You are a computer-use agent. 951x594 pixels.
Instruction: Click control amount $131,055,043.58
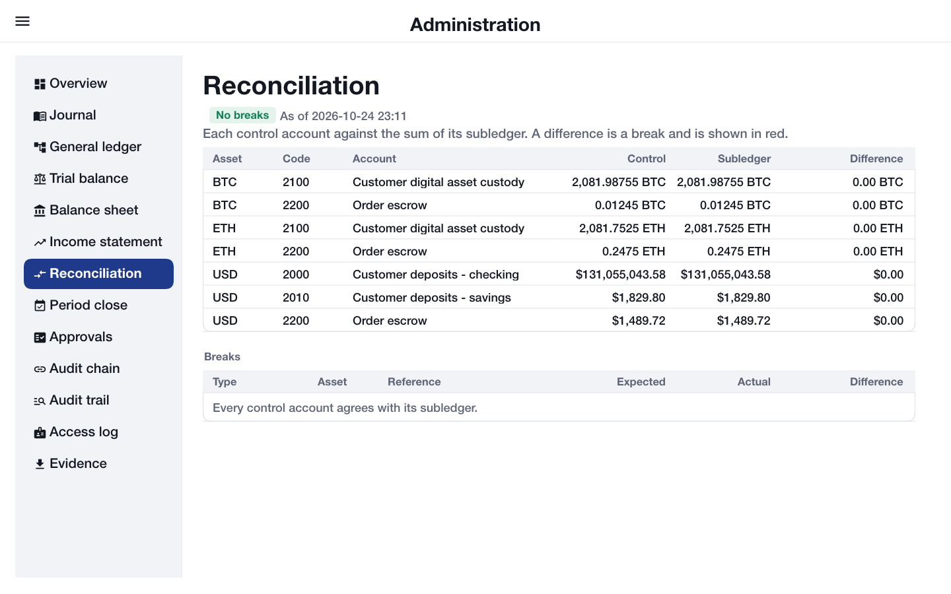(621, 275)
